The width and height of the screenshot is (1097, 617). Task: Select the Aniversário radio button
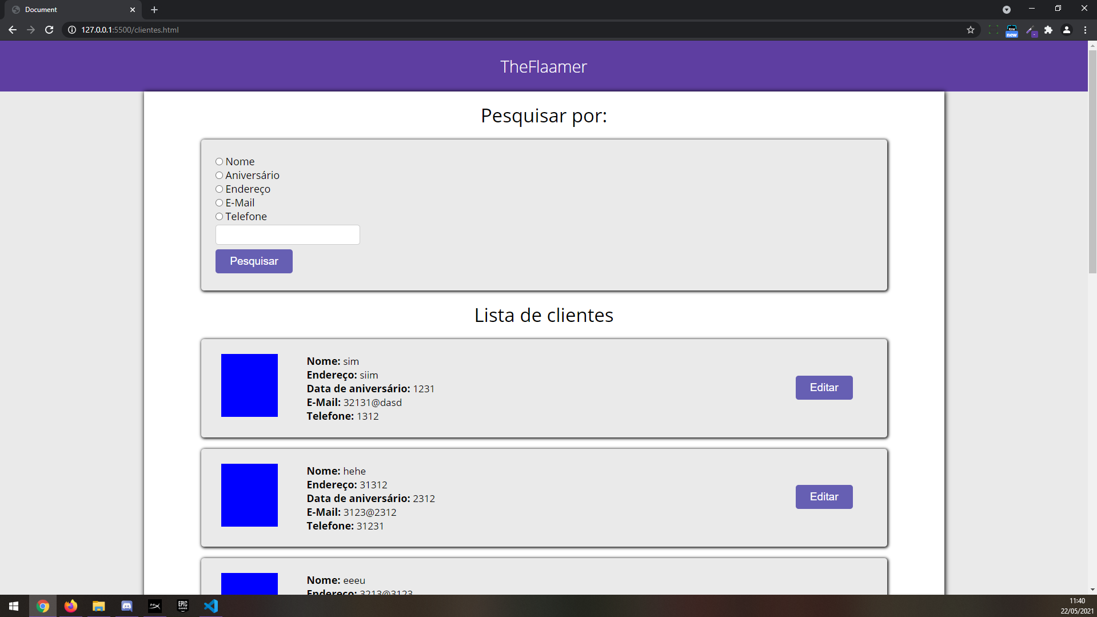click(219, 176)
